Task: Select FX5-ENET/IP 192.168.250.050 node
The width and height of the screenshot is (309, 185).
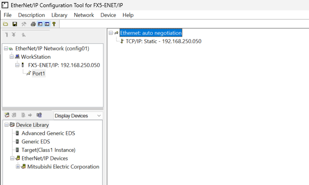Action: pos(64,65)
